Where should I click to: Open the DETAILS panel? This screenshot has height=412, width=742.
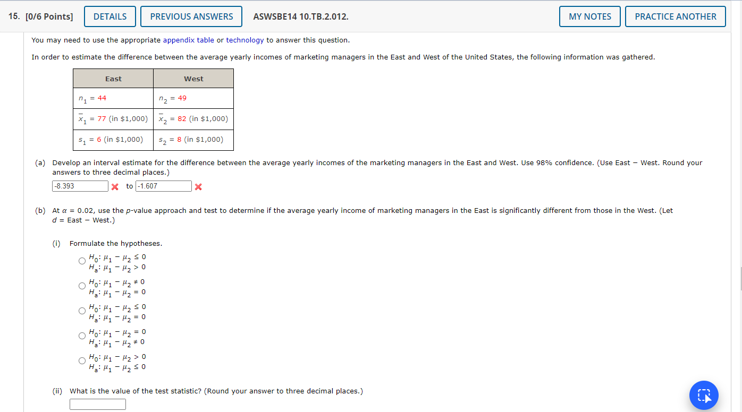coord(109,16)
